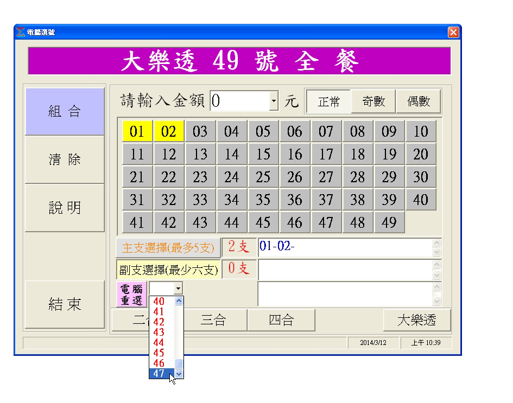Viewport: 513px width, 403px height.
Task: Open the computer pick count combo box arrow
Action: coord(178,288)
